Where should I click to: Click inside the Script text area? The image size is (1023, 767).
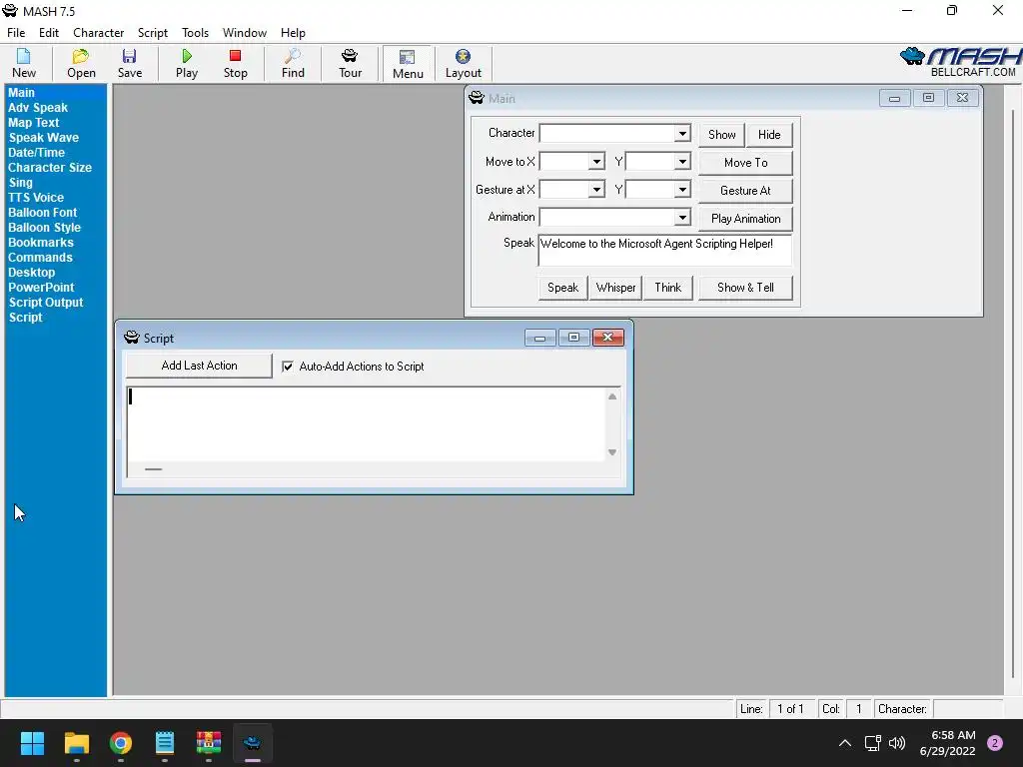366,424
